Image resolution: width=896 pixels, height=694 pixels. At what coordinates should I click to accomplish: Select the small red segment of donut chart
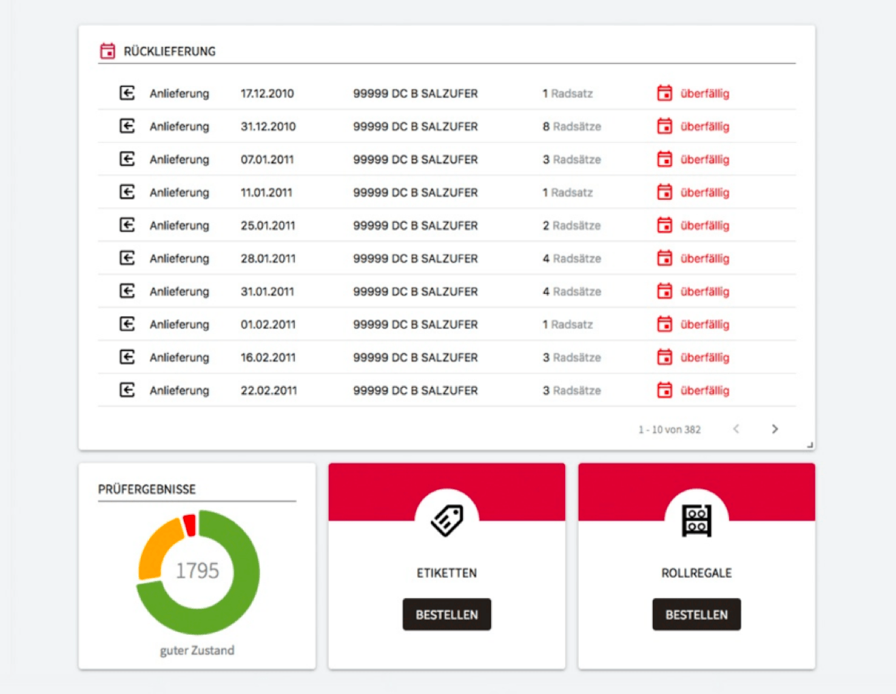point(189,525)
